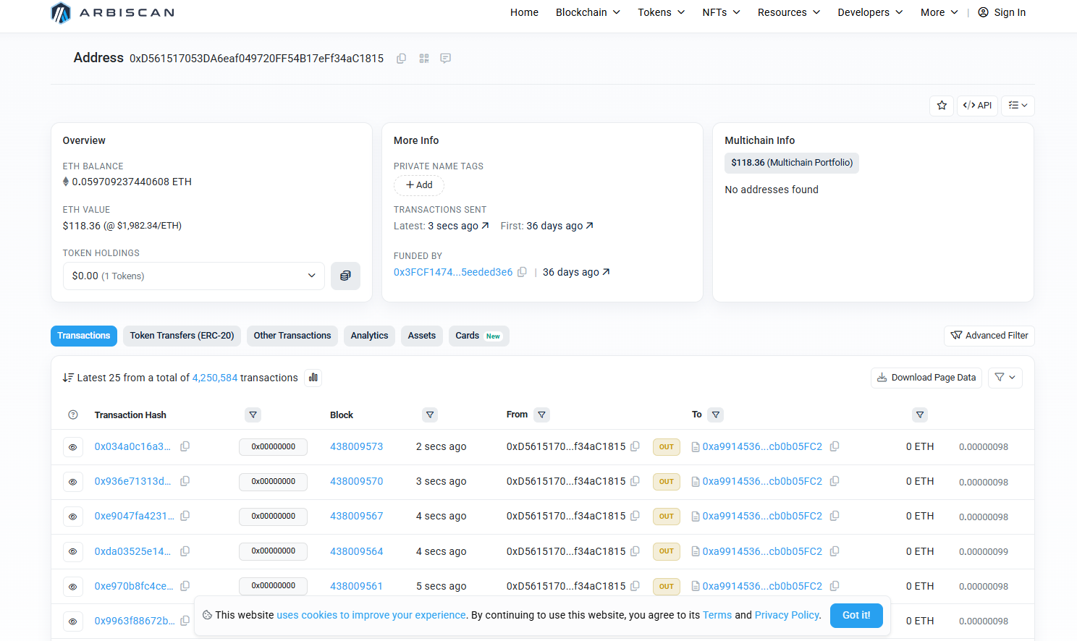The width and height of the screenshot is (1077, 641).
Task: Add address to watch list with star icon
Action: pyautogui.click(x=942, y=106)
